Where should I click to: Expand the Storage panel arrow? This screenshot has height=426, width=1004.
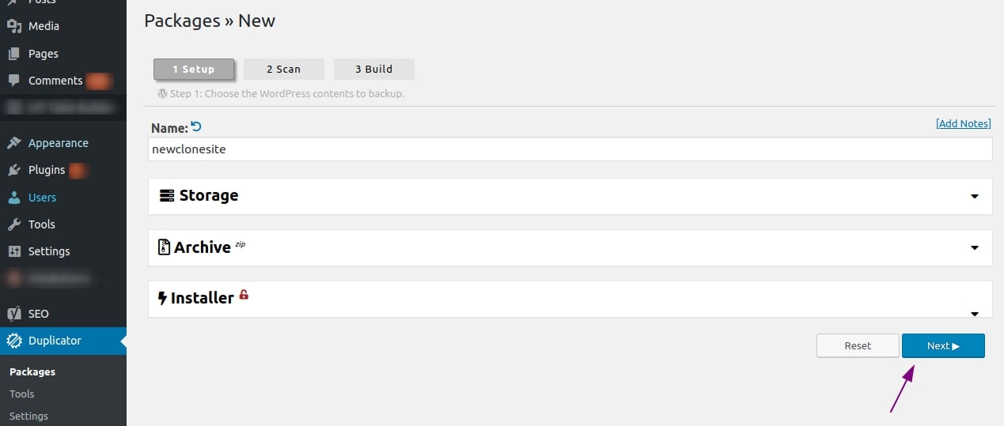975,196
